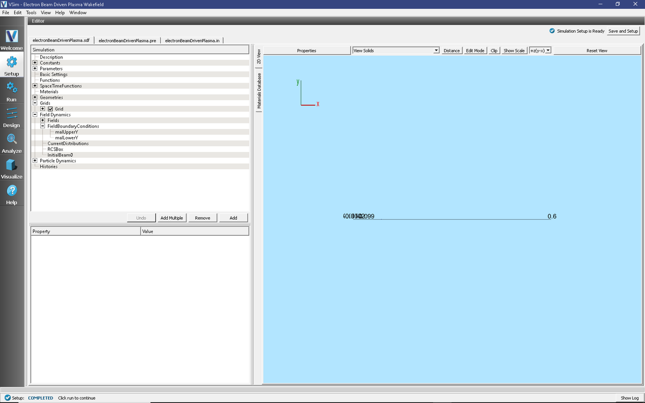The height and width of the screenshot is (403, 645).
Task: Collapse the Field Dynamics node
Action: 35,115
